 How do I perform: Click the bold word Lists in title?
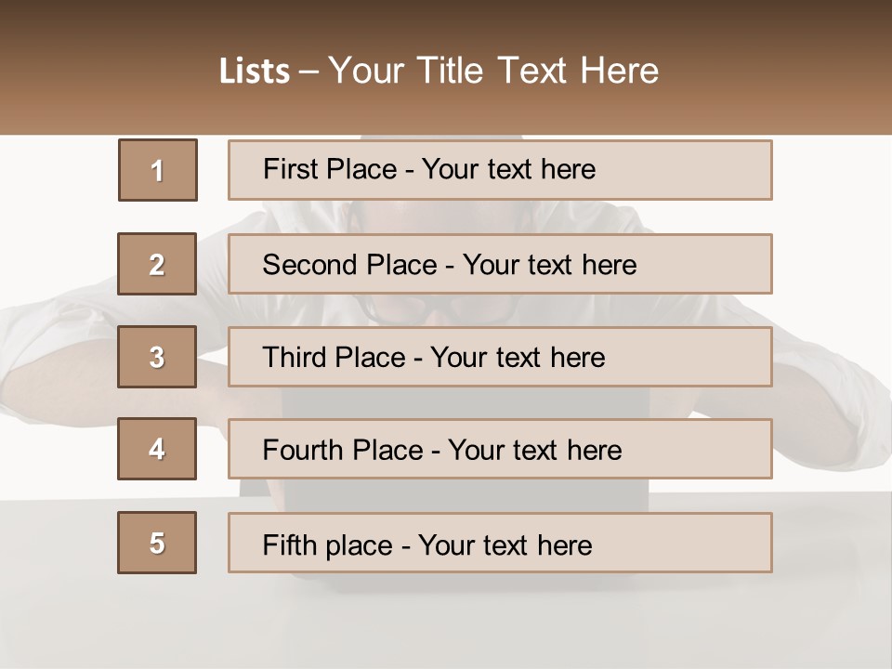(255, 72)
